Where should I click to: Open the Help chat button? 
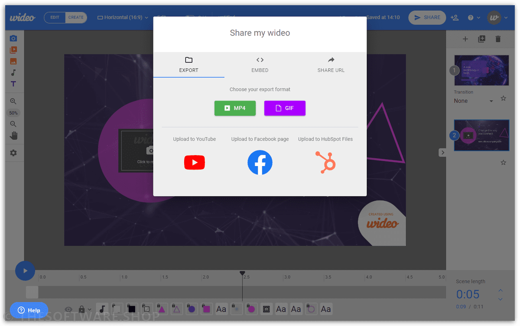[29, 310]
